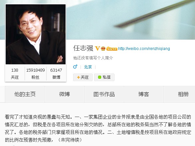Viewport: 195px width, 146px height.
Task: Open the 博客 tab
Action: coord(144,94)
